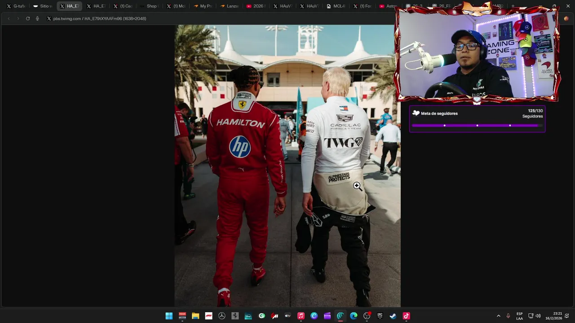Switch to the My Pr tab
Image resolution: width=575 pixels, height=323 pixels.
point(203,6)
